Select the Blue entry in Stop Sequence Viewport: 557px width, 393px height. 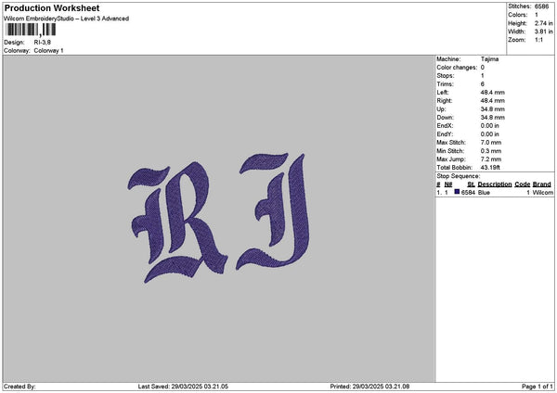(x=485, y=193)
